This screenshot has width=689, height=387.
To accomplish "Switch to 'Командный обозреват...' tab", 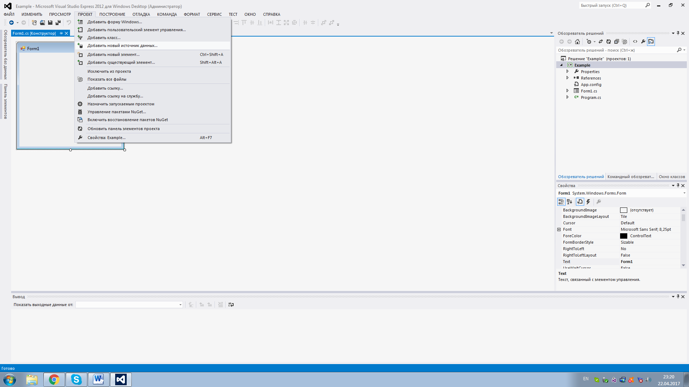I will 631,177.
